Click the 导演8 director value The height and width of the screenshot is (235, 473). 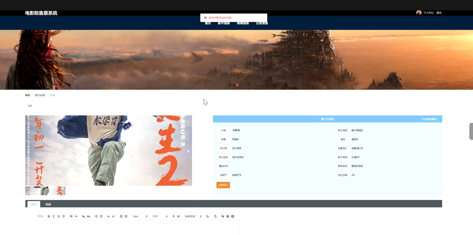click(x=235, y=139)
